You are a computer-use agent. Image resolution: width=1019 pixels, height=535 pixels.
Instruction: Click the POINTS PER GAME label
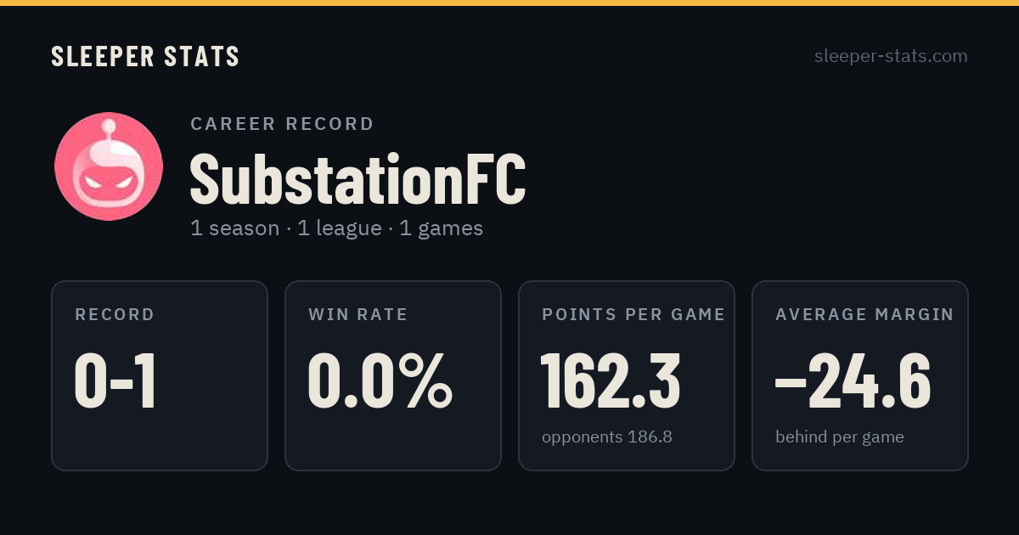tap(633, 315)
